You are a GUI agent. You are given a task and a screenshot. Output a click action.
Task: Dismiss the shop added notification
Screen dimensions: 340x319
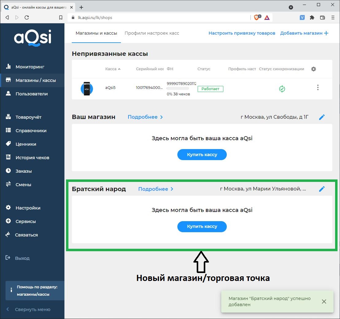324,302
